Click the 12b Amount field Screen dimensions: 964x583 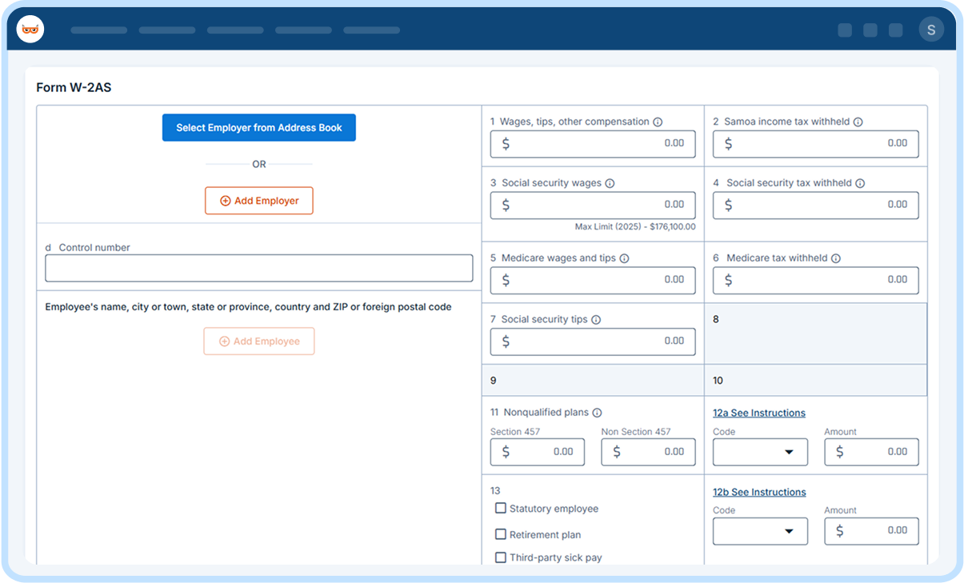(x=872, y=531)
